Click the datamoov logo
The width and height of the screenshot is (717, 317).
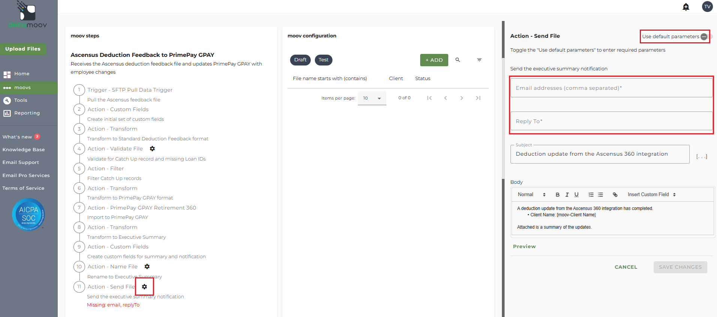point(28,14)
